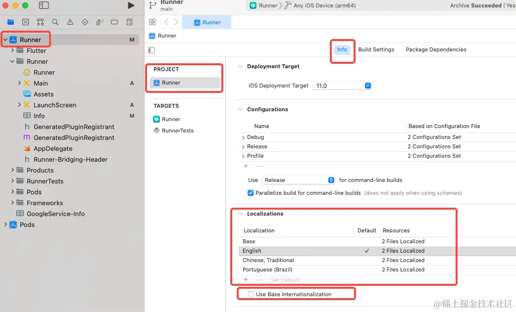Run the project with the Play button

131,5
